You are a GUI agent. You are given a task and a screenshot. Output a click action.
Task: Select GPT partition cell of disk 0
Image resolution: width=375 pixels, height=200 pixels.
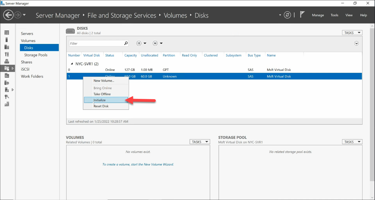coord(166,70)
